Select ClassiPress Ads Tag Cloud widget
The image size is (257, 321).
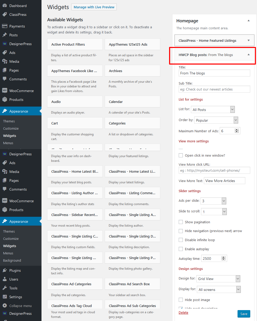pyautogui.click(x=75, y=304)
